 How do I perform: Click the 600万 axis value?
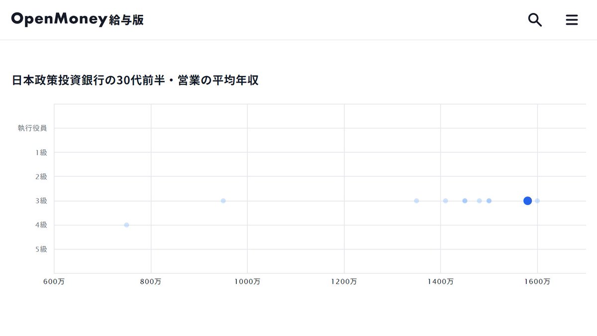click(54, 282)
